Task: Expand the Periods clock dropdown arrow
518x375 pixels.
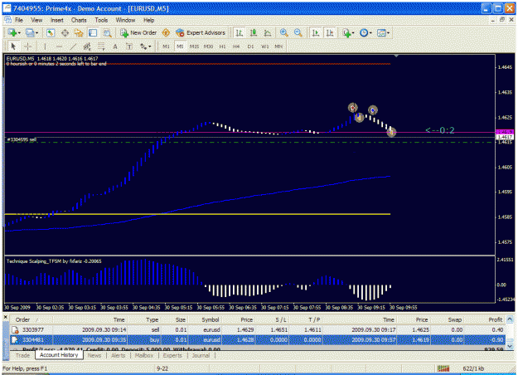Action: 370,33
